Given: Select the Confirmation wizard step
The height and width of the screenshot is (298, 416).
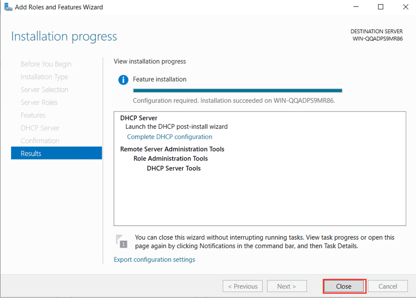Looking at the screenshot, I should pyautogui.click(x=40, y=140).
